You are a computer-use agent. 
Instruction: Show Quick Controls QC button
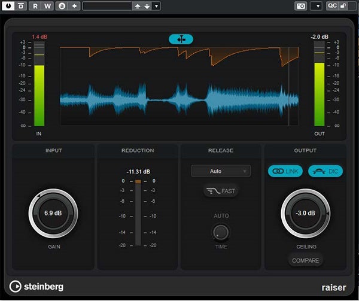pyautogui.click(x=332, y=6)
